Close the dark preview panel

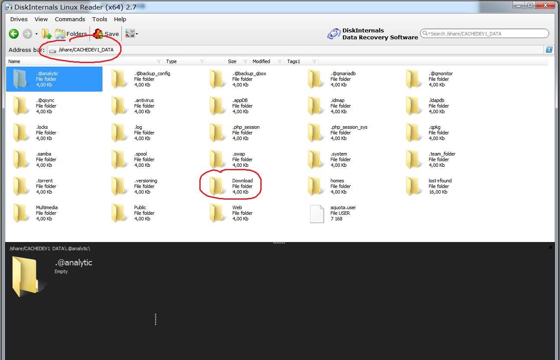coord(550,248)
